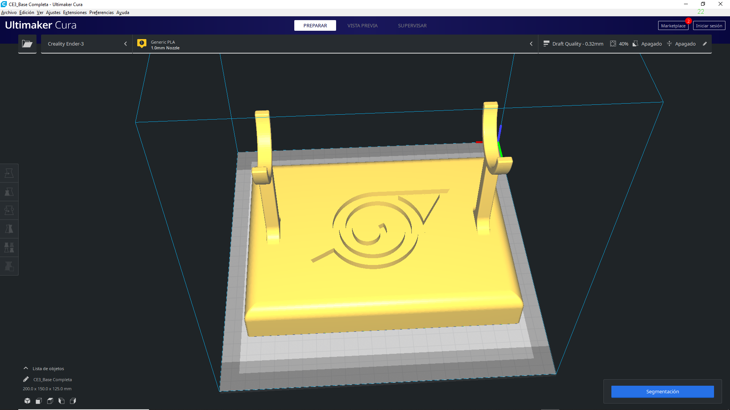Image resolution: width=730 pixels, height=410 pixels.
Task: Switch to 3D isometric view cube icon
Action: (x=27, y=401)
